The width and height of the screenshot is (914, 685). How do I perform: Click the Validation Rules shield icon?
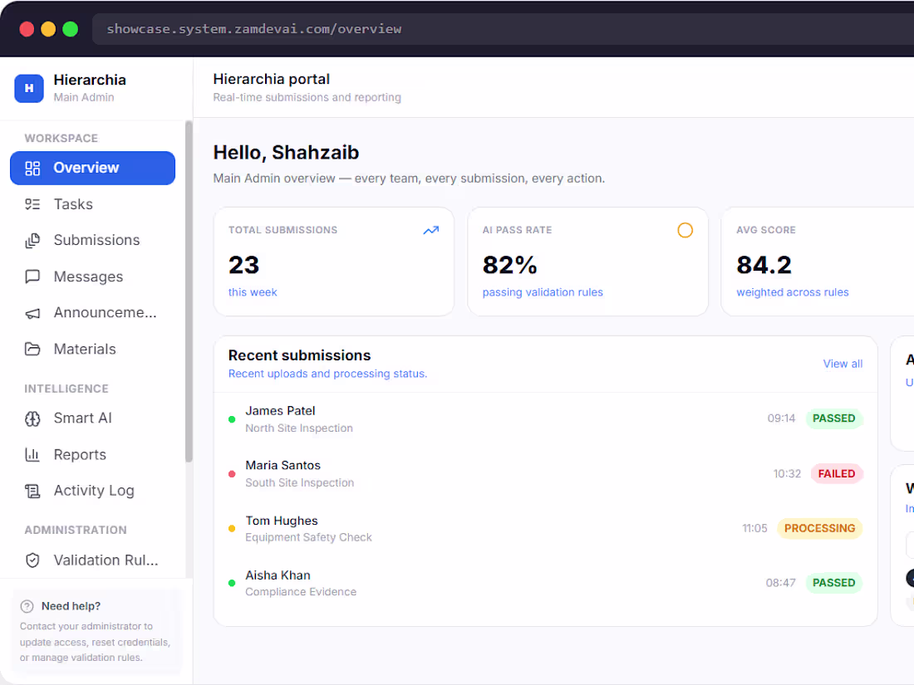(32, 560)
